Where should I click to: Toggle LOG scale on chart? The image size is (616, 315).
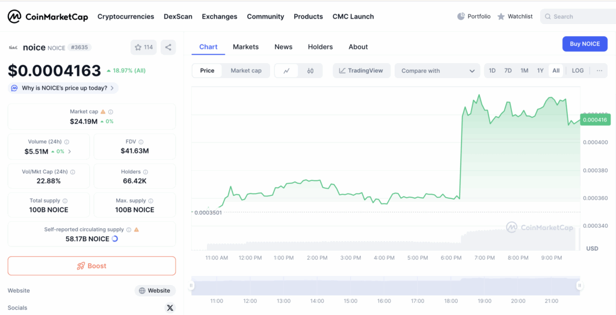[577, 70]
